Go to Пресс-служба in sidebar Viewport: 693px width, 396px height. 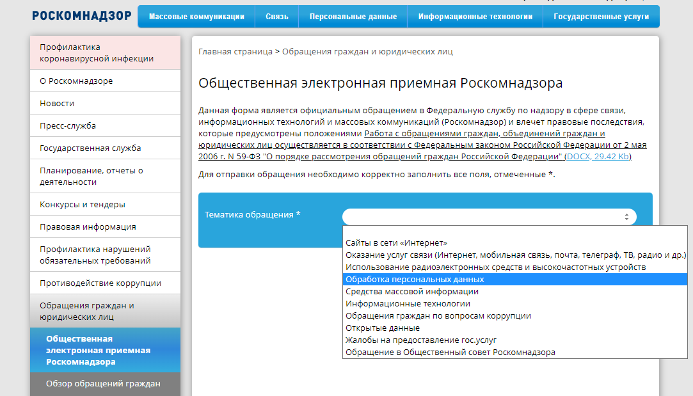[68, 125]
